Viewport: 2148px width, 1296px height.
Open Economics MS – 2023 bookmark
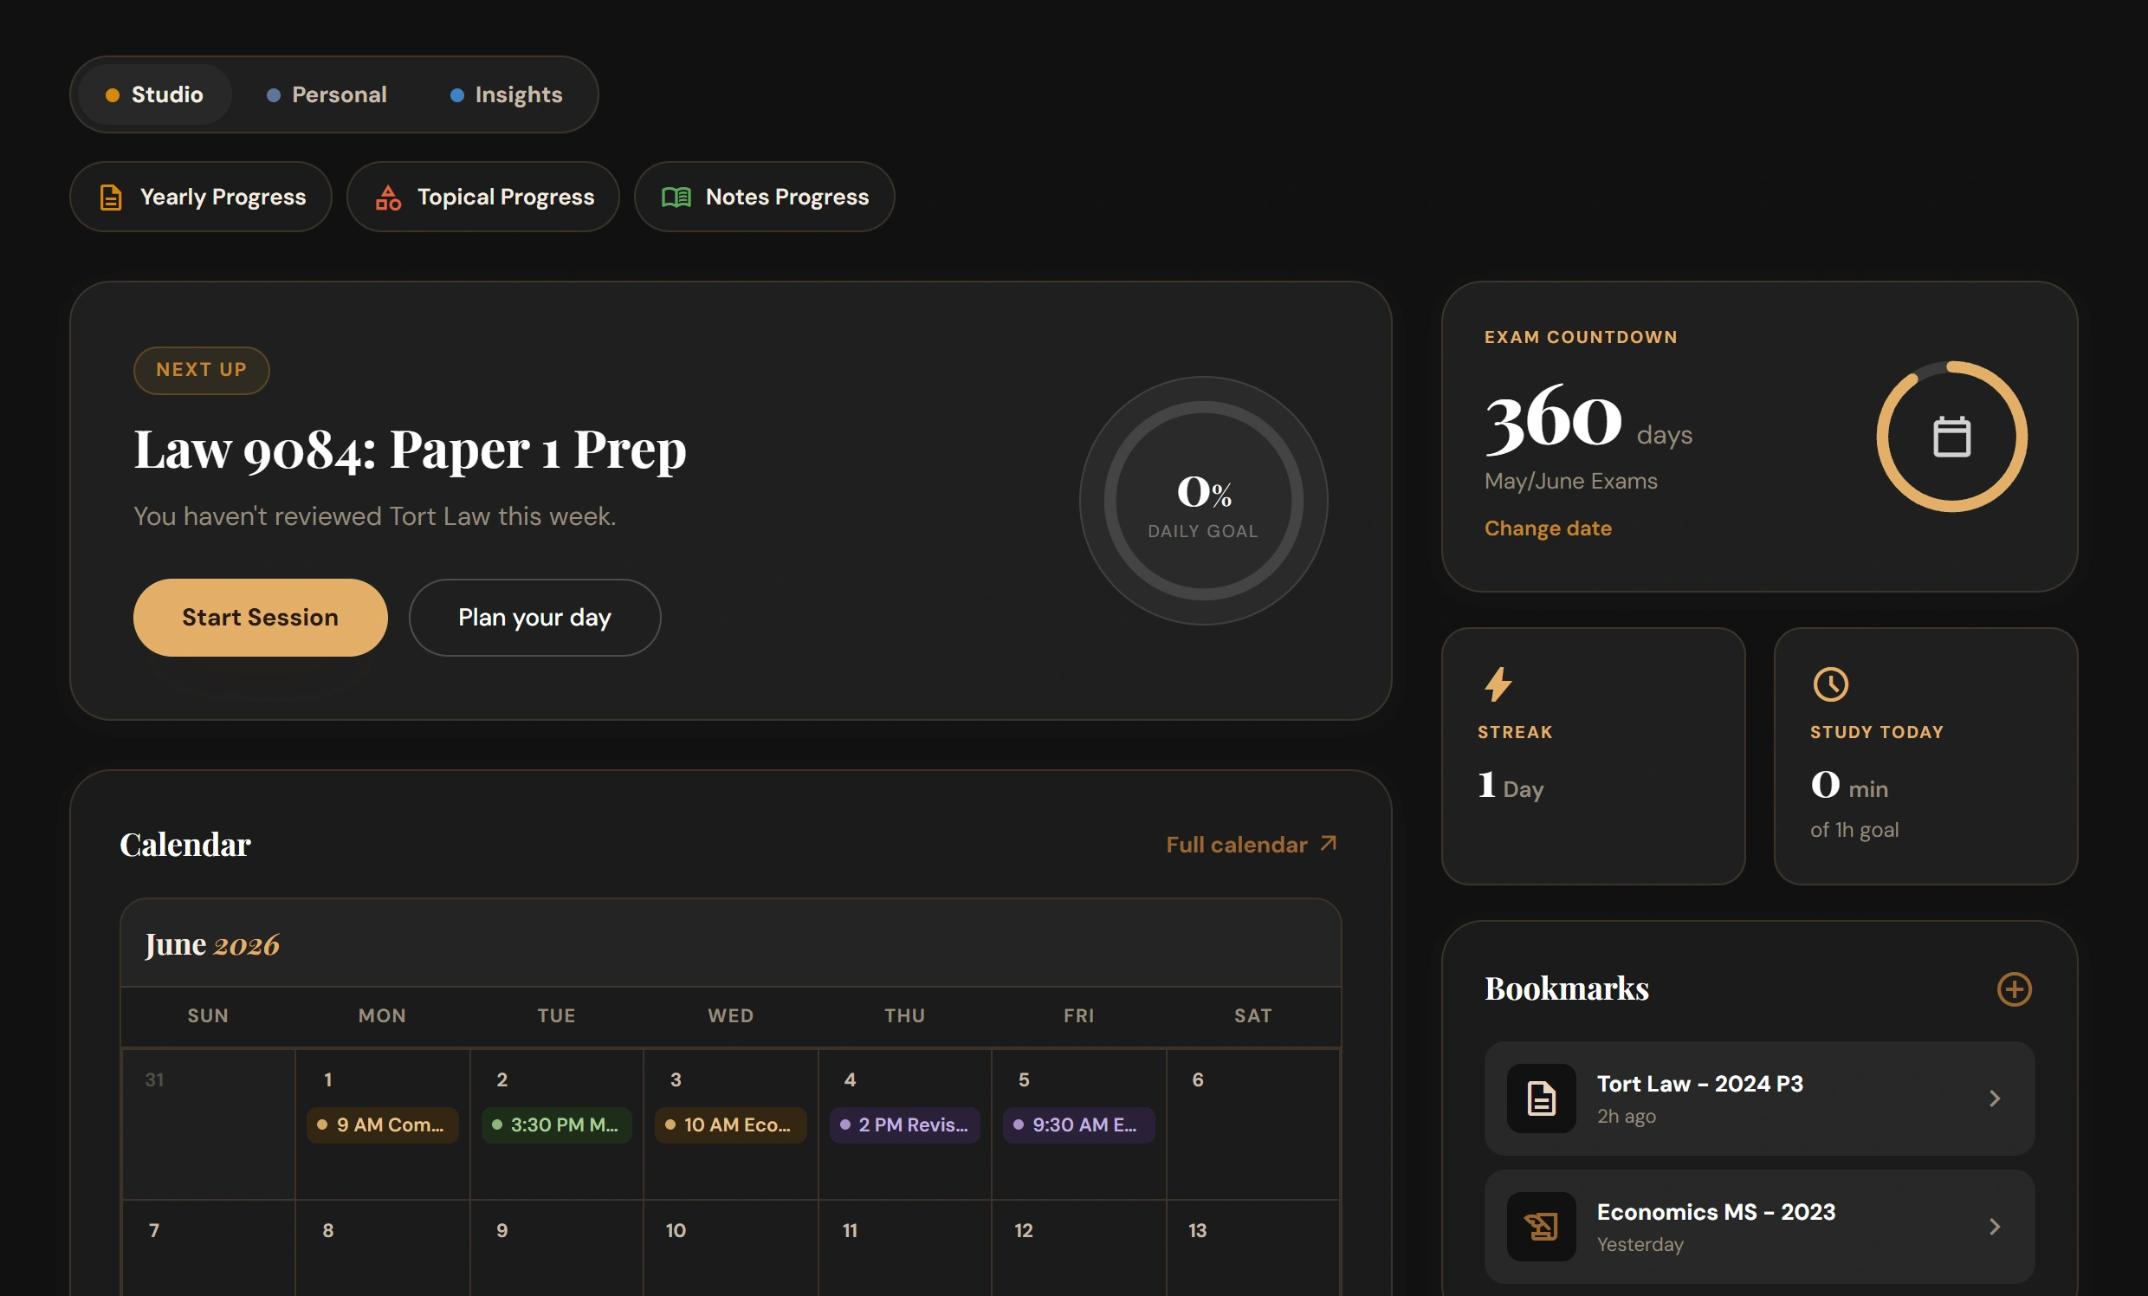pos(1758,1226)
